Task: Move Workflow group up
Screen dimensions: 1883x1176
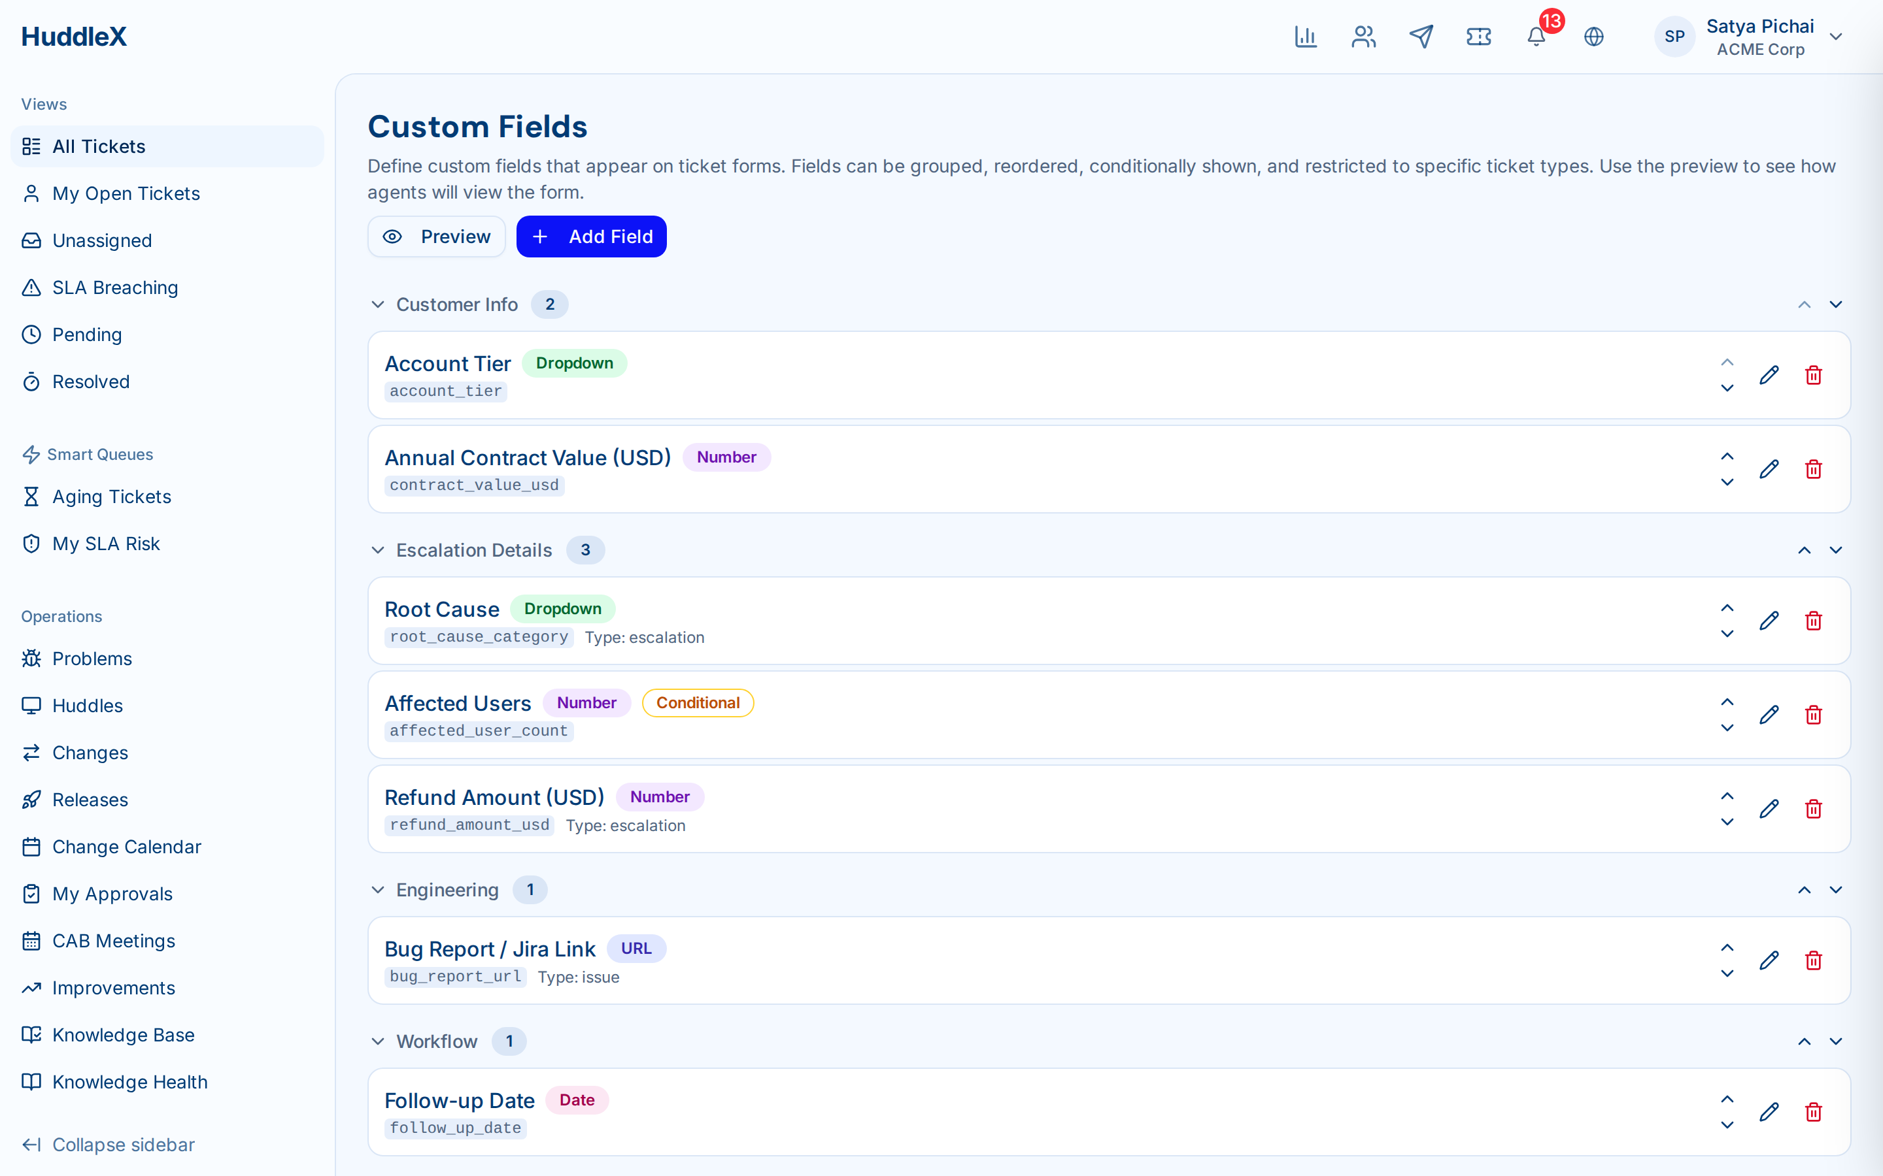Action: 1804,1041
